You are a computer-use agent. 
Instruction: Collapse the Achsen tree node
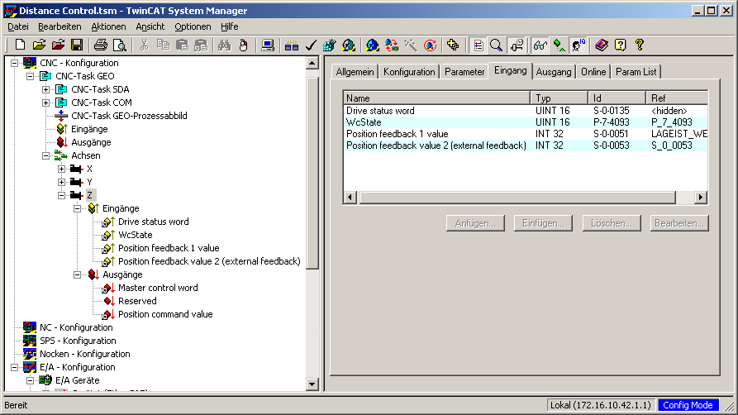[x=45, y=155]
